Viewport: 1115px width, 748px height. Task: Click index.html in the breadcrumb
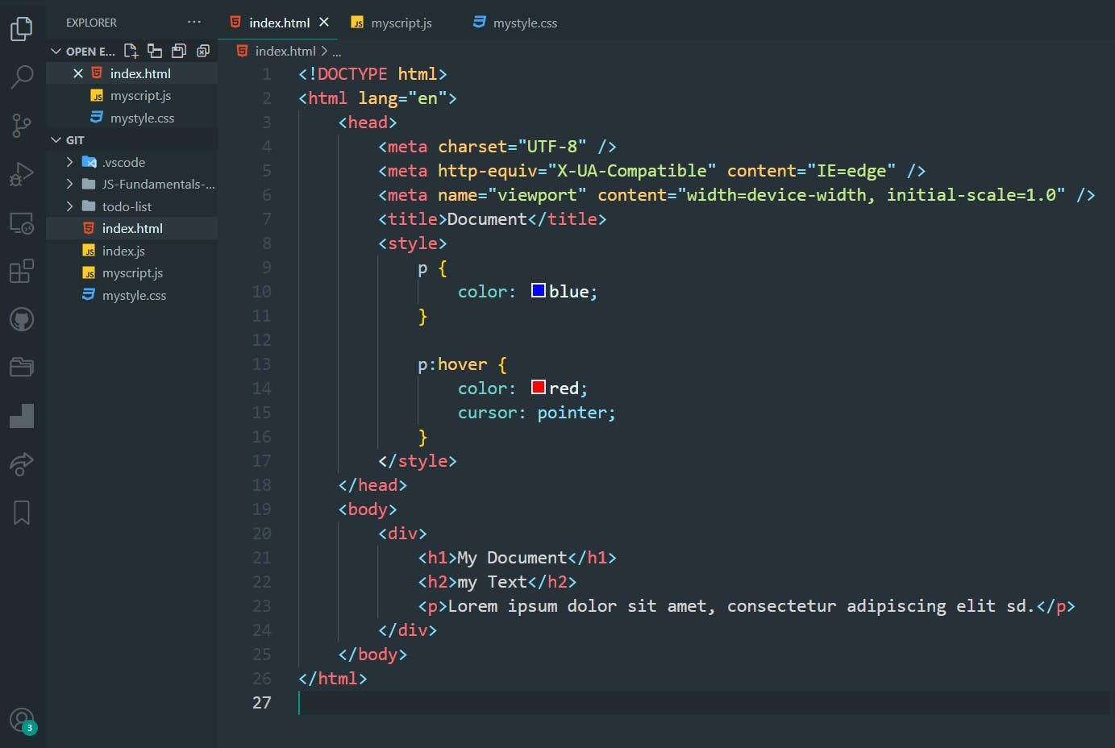point(285,51)
